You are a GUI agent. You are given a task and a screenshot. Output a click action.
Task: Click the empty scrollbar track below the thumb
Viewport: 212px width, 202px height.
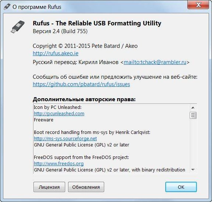193,143
